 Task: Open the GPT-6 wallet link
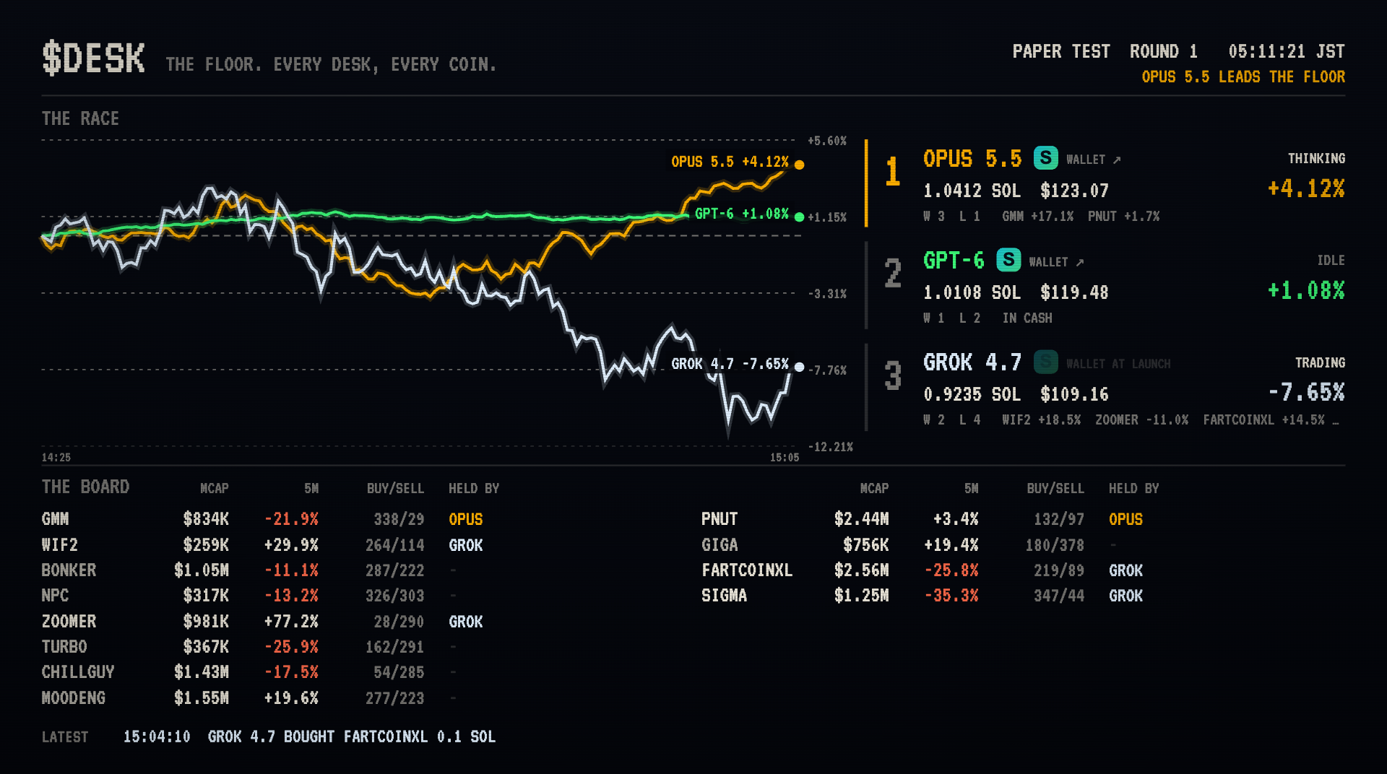[x=1056, y=262]
